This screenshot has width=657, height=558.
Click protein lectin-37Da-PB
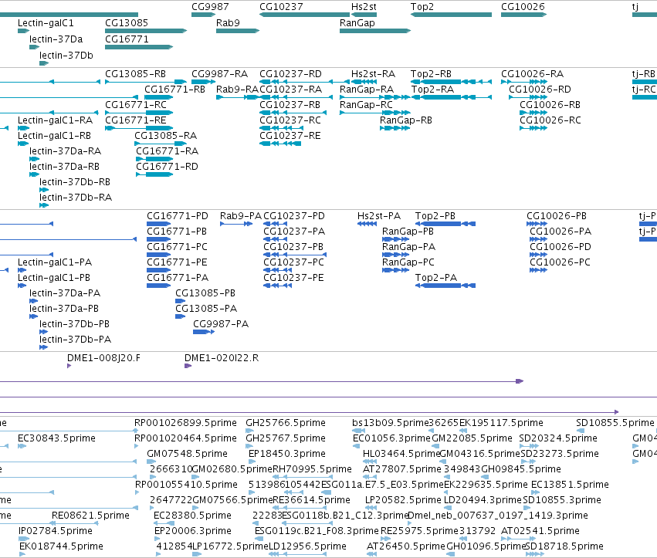(63, 309)
